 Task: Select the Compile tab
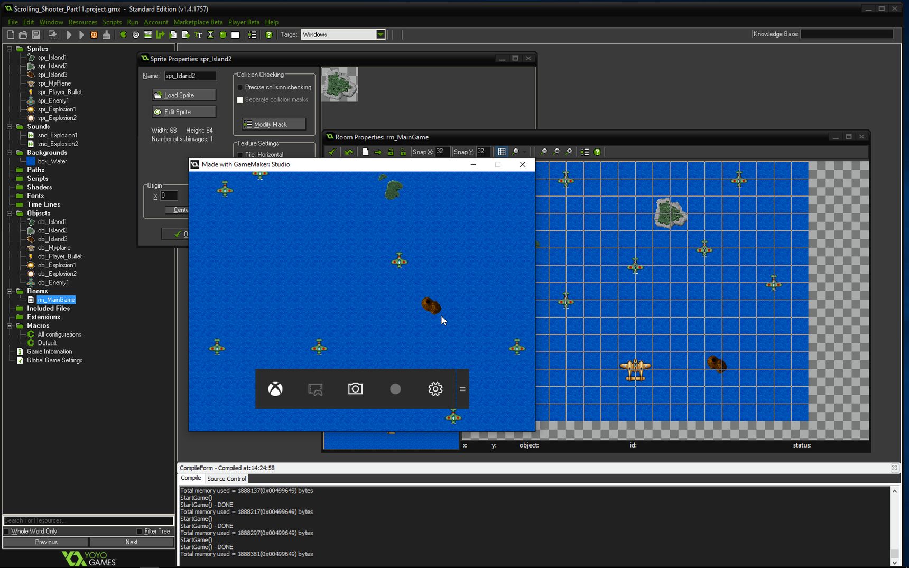click(x=191, y=478)
